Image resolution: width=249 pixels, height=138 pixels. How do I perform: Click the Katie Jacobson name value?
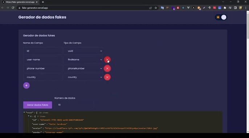[x=58, y=124]
